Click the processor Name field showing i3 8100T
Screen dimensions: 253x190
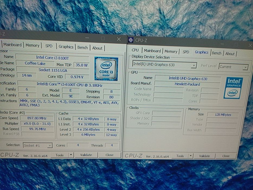click(52, 57)
